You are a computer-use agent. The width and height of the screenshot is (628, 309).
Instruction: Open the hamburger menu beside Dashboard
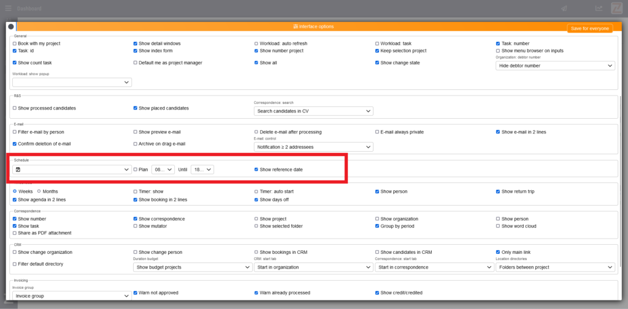[8, 9]
